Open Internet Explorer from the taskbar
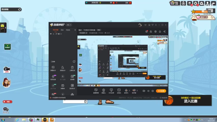This screenshot has width=217, height=122. click(17, 120)
